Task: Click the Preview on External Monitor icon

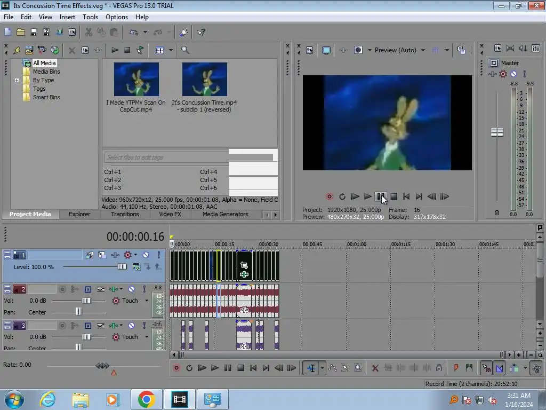Action: pos(326,50)
